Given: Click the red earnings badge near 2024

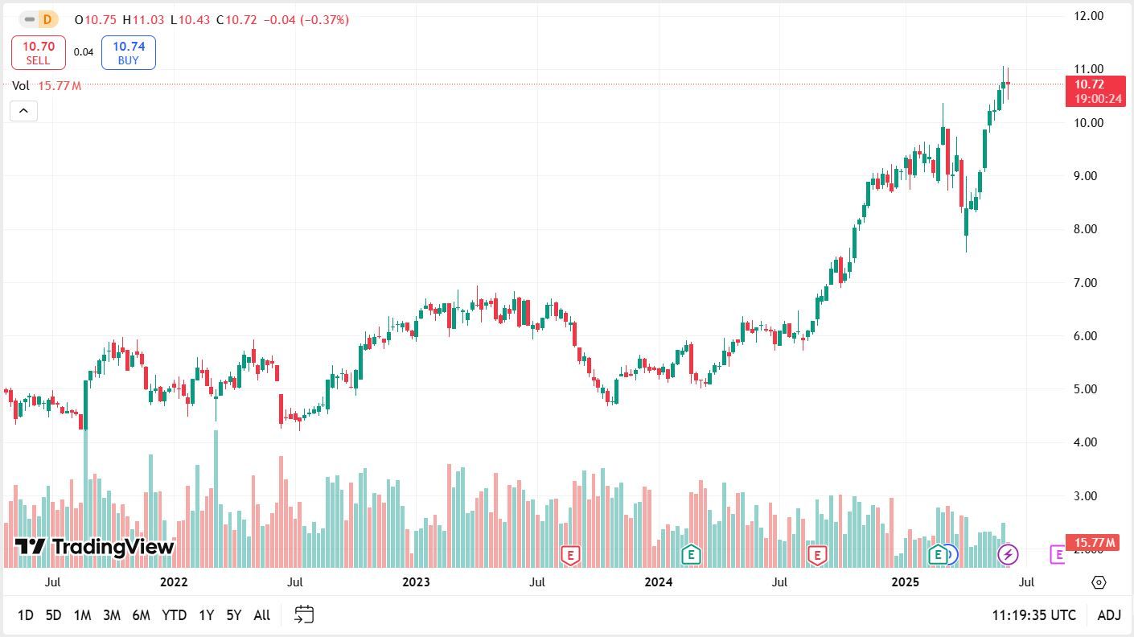Looking at the screenshot, I should click(x=818, y=554).
